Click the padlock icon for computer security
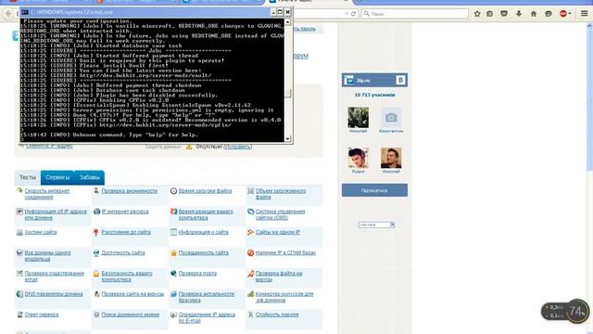 96,274
